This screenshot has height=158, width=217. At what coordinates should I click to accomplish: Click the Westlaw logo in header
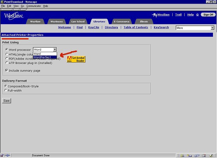pyautogui.click(x=13, y=16)
